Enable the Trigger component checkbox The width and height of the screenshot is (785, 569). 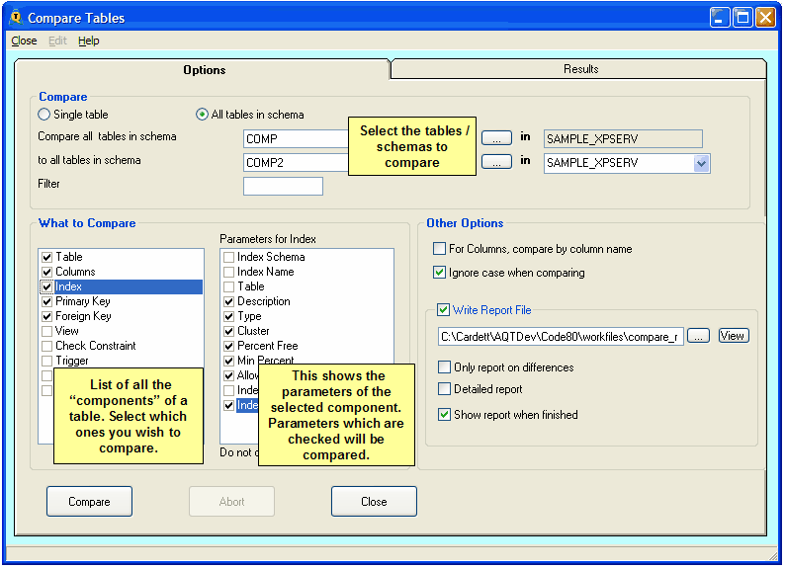pos(47,361)
